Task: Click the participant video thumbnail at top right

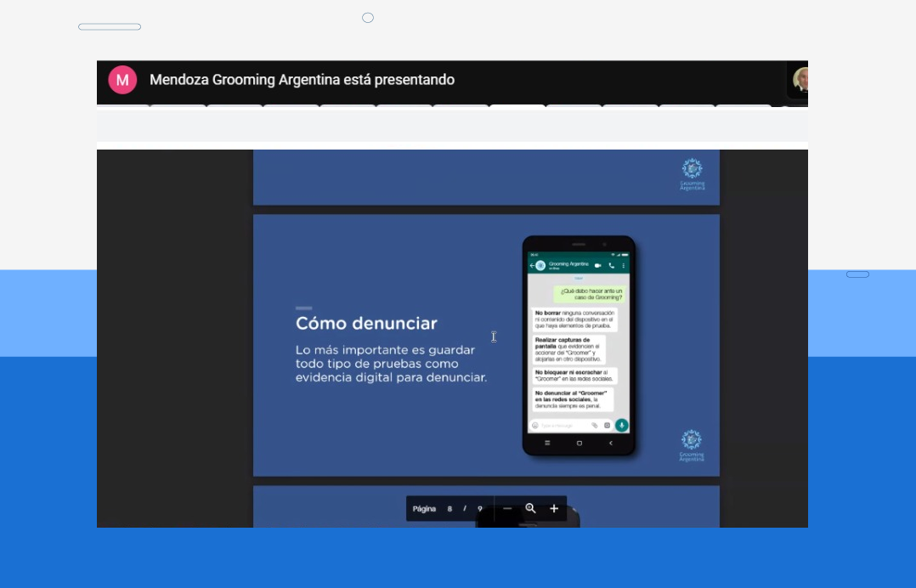Action: (799, 80)
